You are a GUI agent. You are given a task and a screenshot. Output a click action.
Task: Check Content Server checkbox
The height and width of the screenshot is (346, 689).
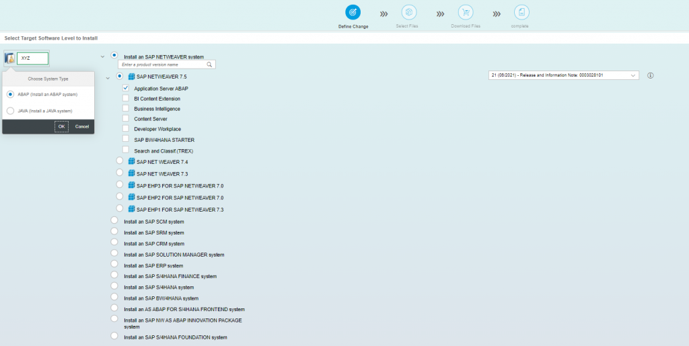[126, 118]
